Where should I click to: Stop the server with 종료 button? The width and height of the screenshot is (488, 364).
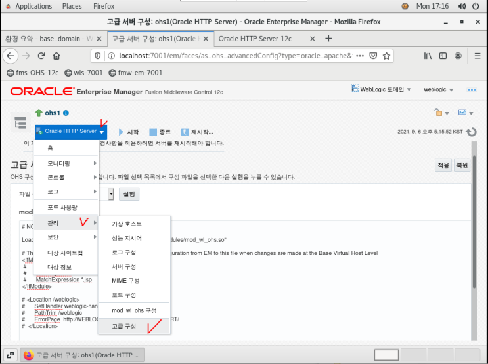[x=160, y=132]
